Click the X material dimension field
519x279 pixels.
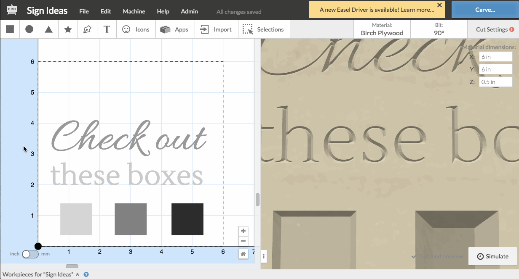pyautogui.click(x=495, y=57)
